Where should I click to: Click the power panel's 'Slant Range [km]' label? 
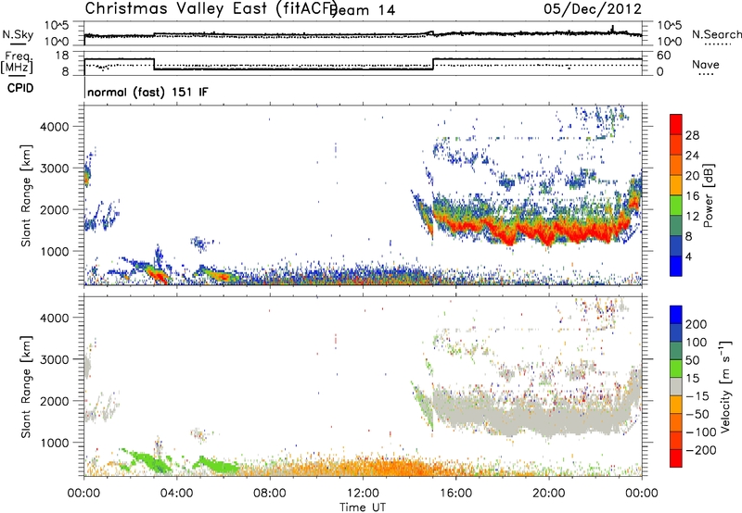click(26, 195)
